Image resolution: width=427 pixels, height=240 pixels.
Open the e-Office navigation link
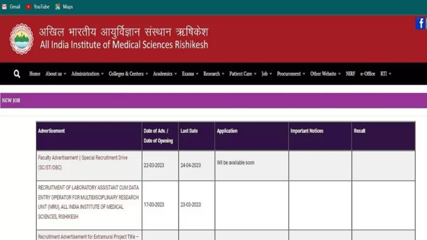(x=367, y=73)
